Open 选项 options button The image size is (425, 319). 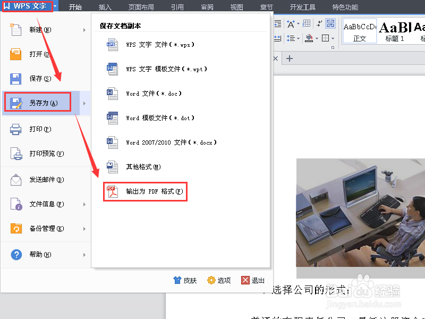click(219, 280)
